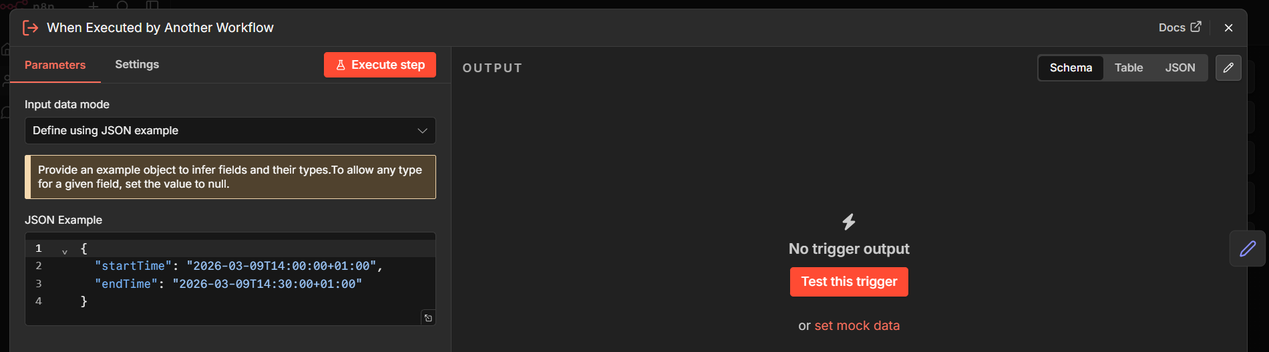The width and height of the screenshot is (1269, 352).
Task: Switch to the Parameters tab
Action: pos(55,65)
